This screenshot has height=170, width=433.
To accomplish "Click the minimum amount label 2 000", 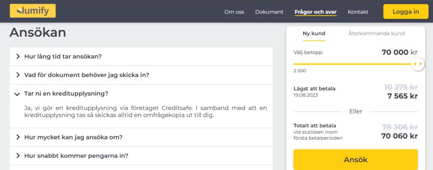I will 300,71.
